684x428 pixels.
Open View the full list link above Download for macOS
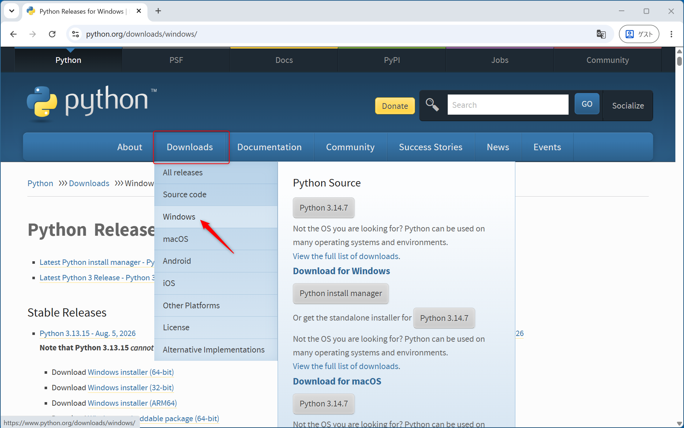click(x=346, y=366)
